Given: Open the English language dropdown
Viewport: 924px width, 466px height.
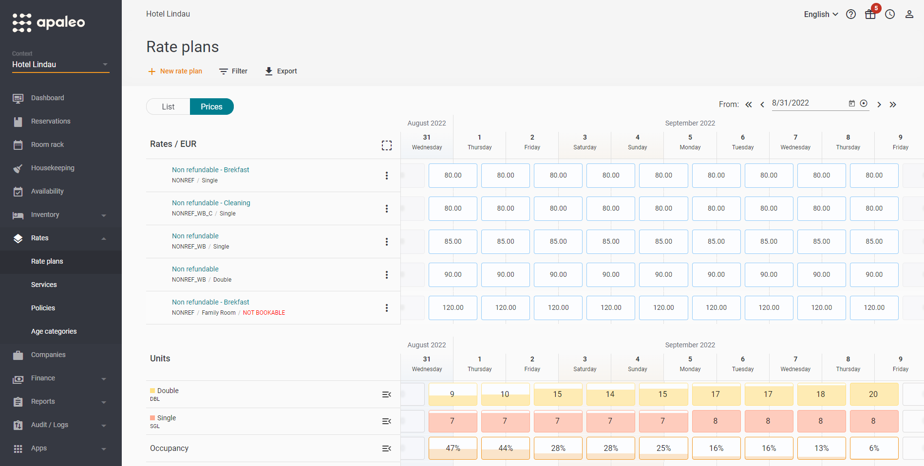Looking at the screenshot, I should click(x=820, y=14).
